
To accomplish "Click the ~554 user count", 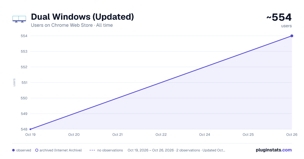I will (279, 17).
